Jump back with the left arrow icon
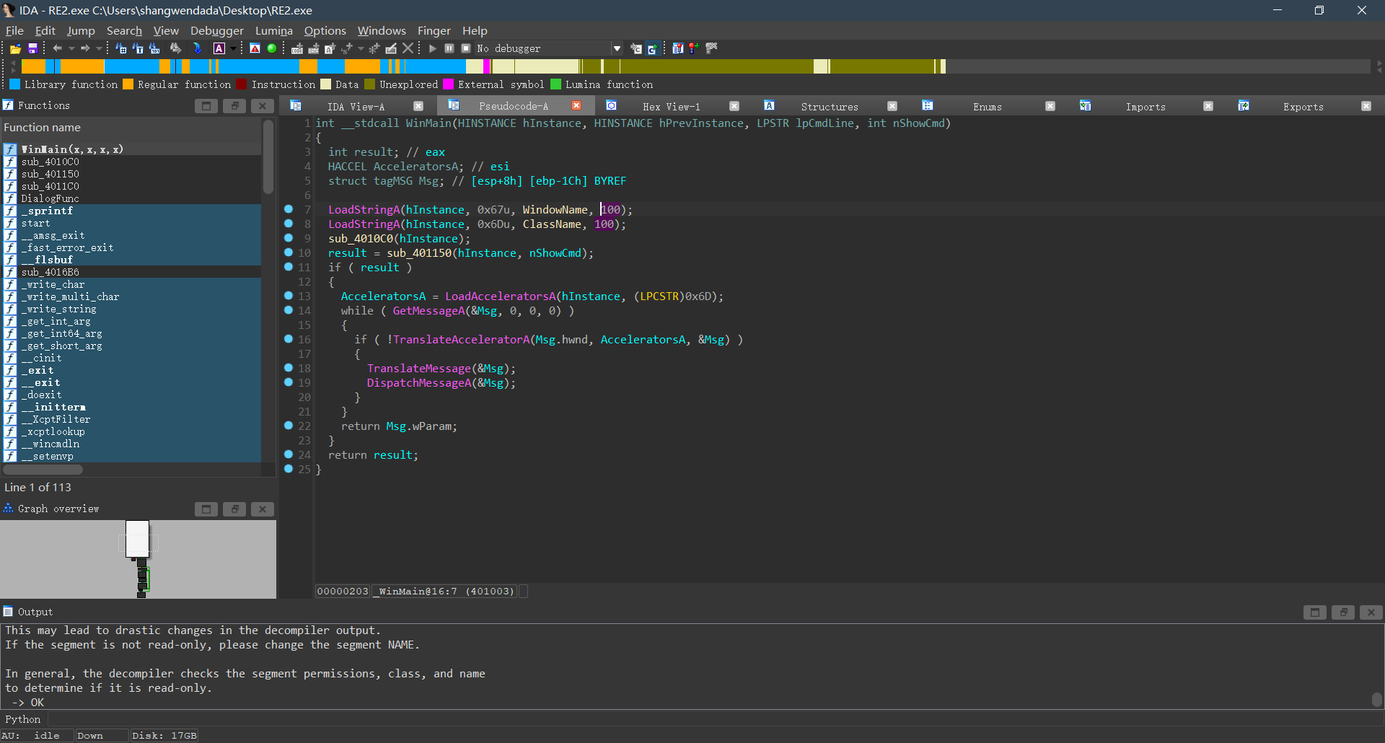 click(57, 48)
